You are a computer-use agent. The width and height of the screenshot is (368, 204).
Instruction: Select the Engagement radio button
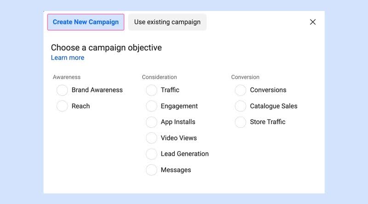pyautogui.click(x=151, y=106)
